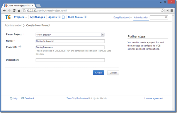Open a new browser tab
Viewport: 177px width, 113px height.
click(x=38, y=6)
